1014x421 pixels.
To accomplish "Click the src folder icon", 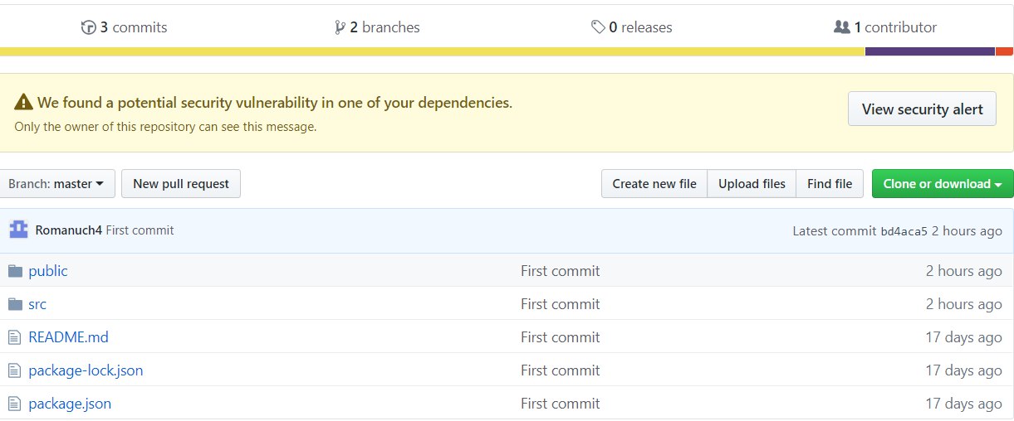I will click(x=15, y=304).
